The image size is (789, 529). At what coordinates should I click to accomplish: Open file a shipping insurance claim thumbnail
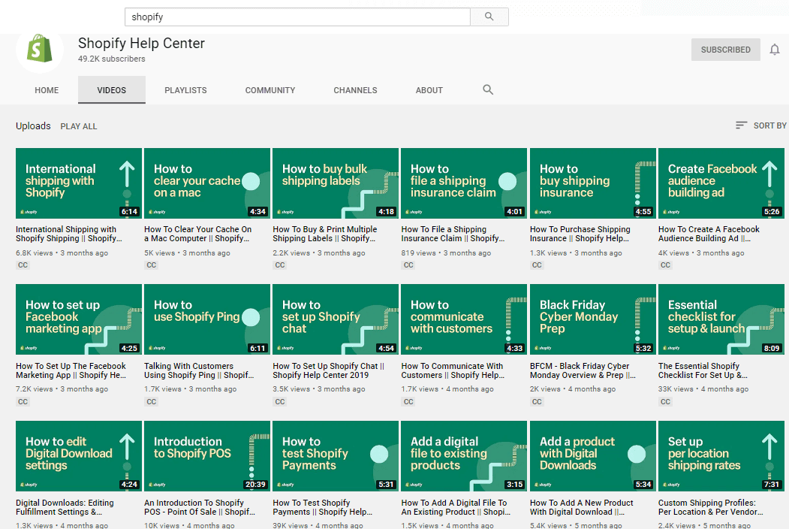pyautogui.click(x=464, y=183)
